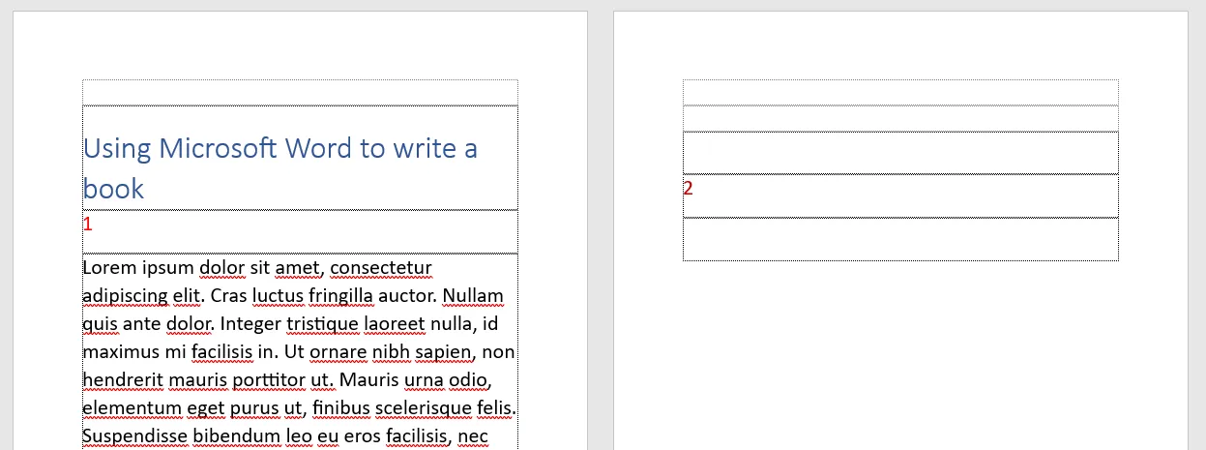Click the word "porttitor"
1206x450 pixels.
264,380
